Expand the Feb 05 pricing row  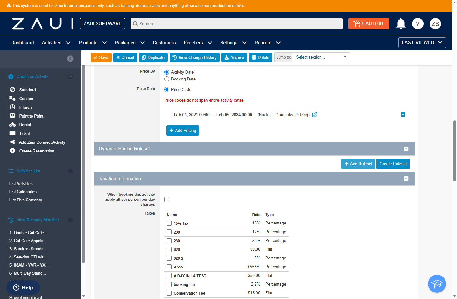(x=403, y=114)
